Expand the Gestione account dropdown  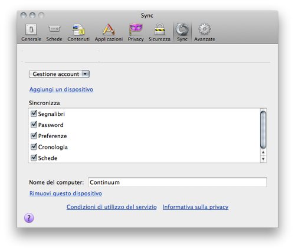[x=59, y=74]
